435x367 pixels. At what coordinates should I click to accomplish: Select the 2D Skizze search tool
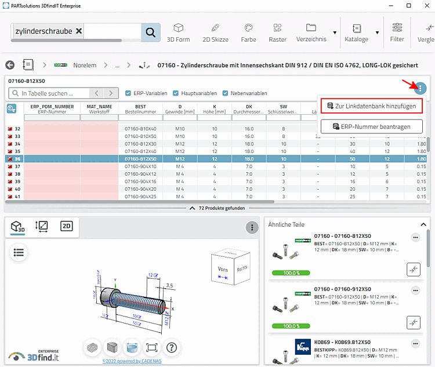(215, 32)
